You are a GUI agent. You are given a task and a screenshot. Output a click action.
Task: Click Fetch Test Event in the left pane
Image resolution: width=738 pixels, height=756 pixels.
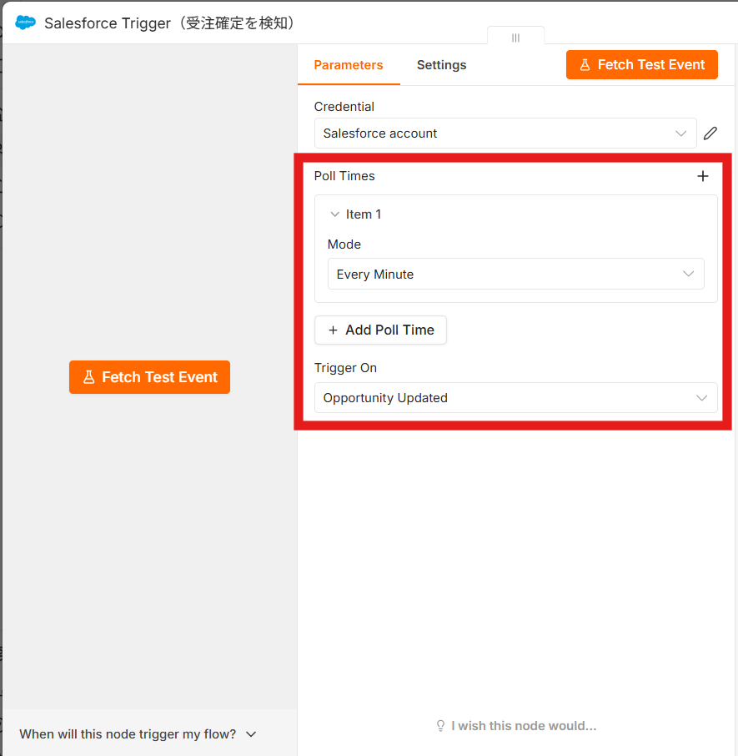point(149,377)
